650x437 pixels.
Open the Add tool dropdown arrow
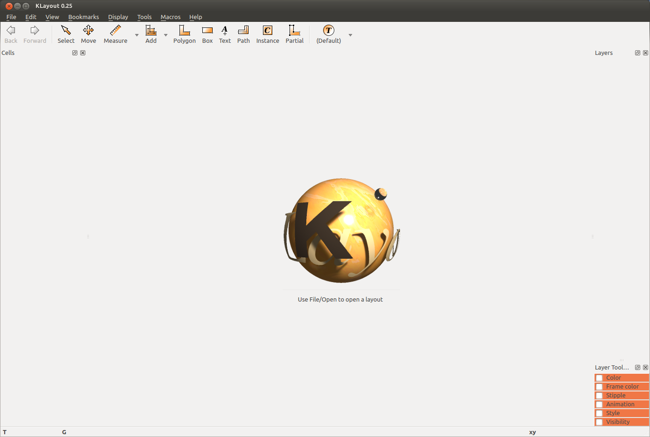coord(166,35)
